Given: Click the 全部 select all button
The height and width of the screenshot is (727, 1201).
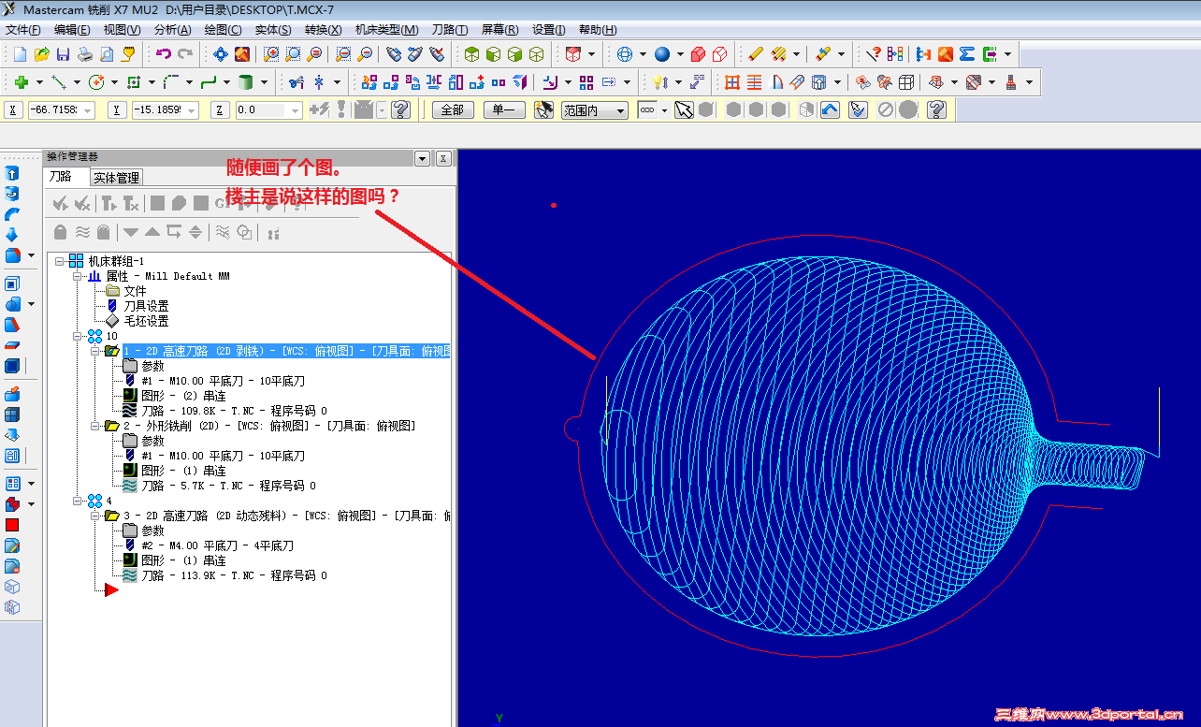Looking at the screenshot, I should click(452, 110).
